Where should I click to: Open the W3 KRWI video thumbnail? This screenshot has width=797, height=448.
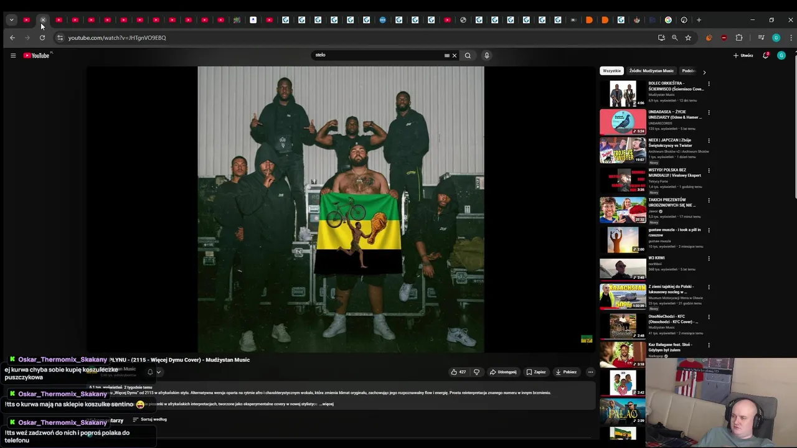623,269
